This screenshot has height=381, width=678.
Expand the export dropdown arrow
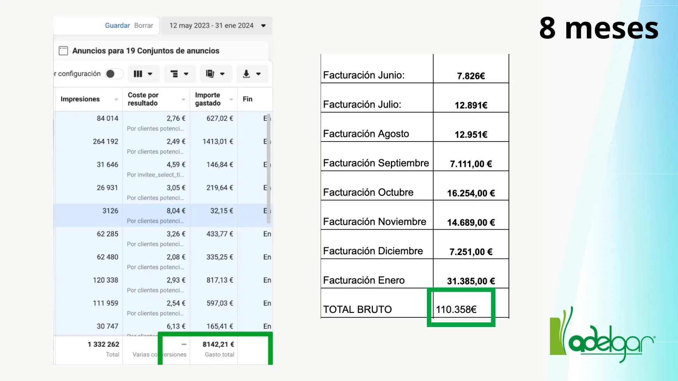(258, 74)
